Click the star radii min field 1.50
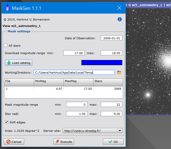Screen dimensions: 171x149 click(x=77, y=114)
